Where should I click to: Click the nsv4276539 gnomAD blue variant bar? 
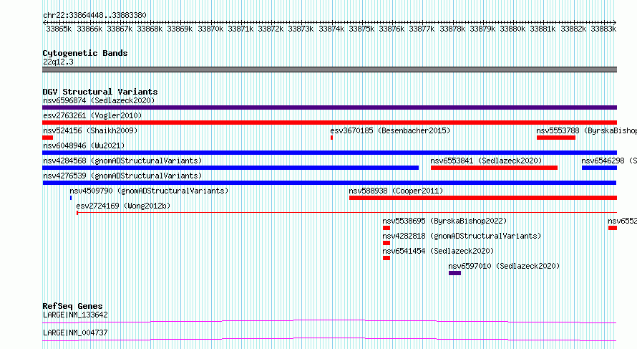(x=329, y=183)
